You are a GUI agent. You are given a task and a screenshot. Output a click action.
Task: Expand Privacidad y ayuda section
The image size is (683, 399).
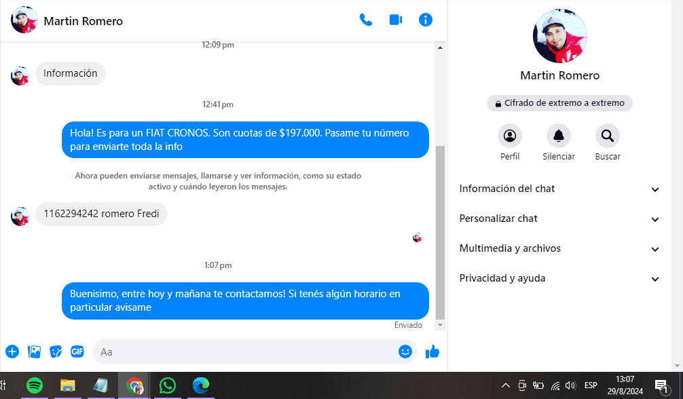click(x=559, y=278)
